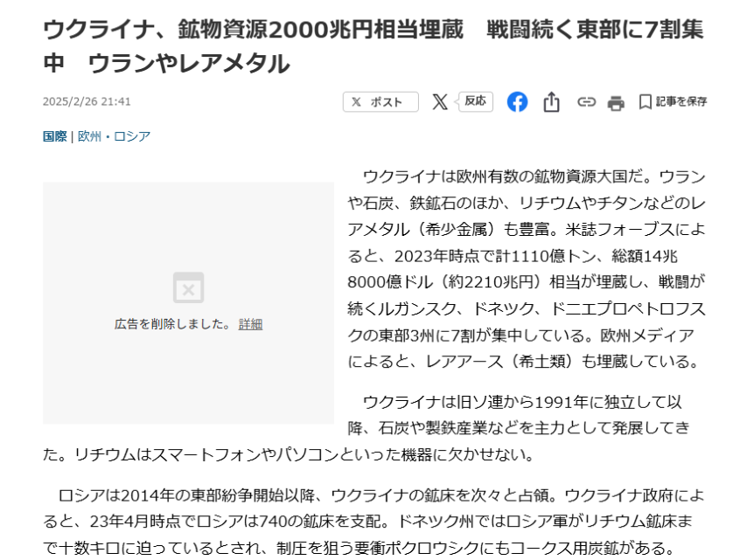Click the first paragraph starting ウクライナは欧州有数
Viewport: 747px width, 560px height.
tap(527, 269)
